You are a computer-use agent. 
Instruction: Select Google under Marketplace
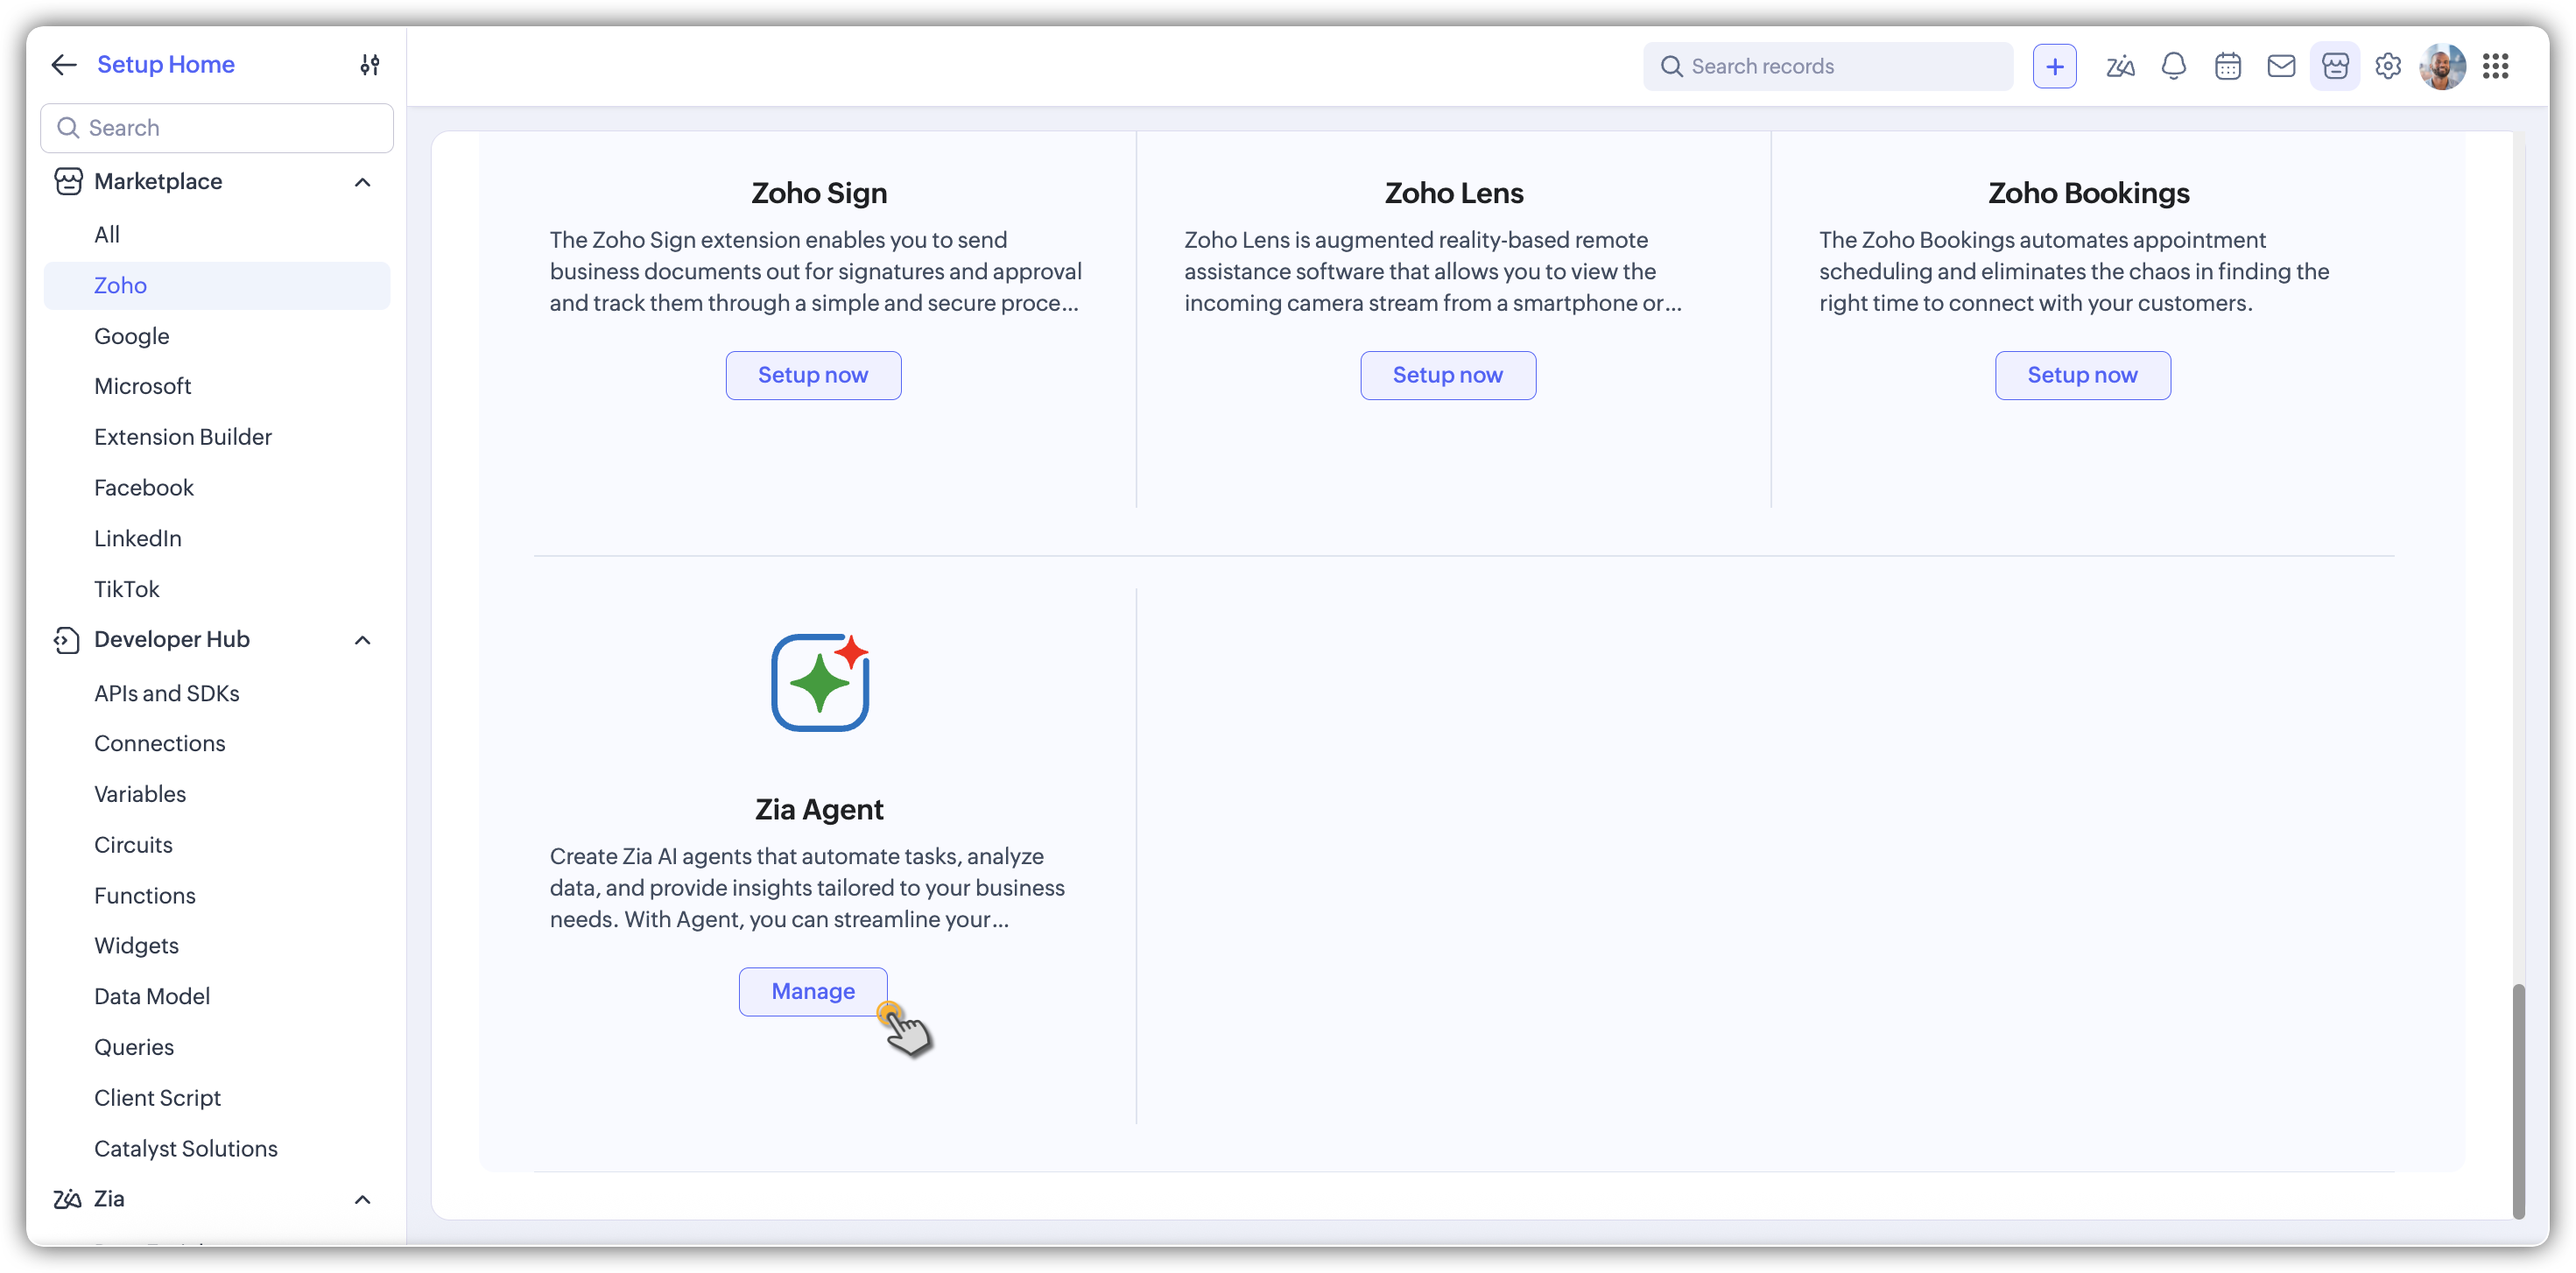tap(131, 336)
